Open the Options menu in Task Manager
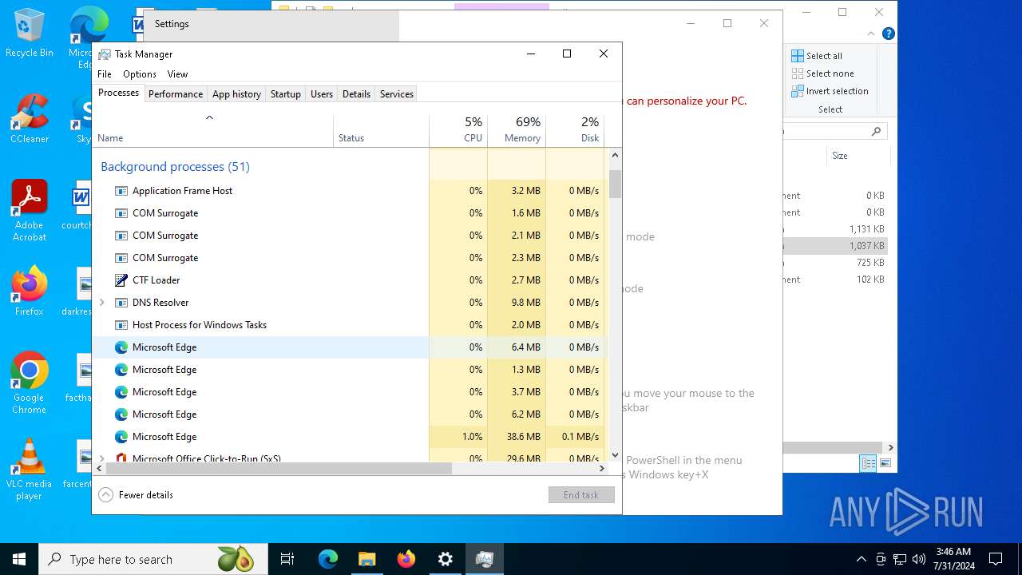Screen dimensions: 1022x575 click(x=140, y=74)
